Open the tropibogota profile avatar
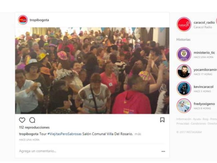This screenshot has height=163, width=217. tap(23, 20)
